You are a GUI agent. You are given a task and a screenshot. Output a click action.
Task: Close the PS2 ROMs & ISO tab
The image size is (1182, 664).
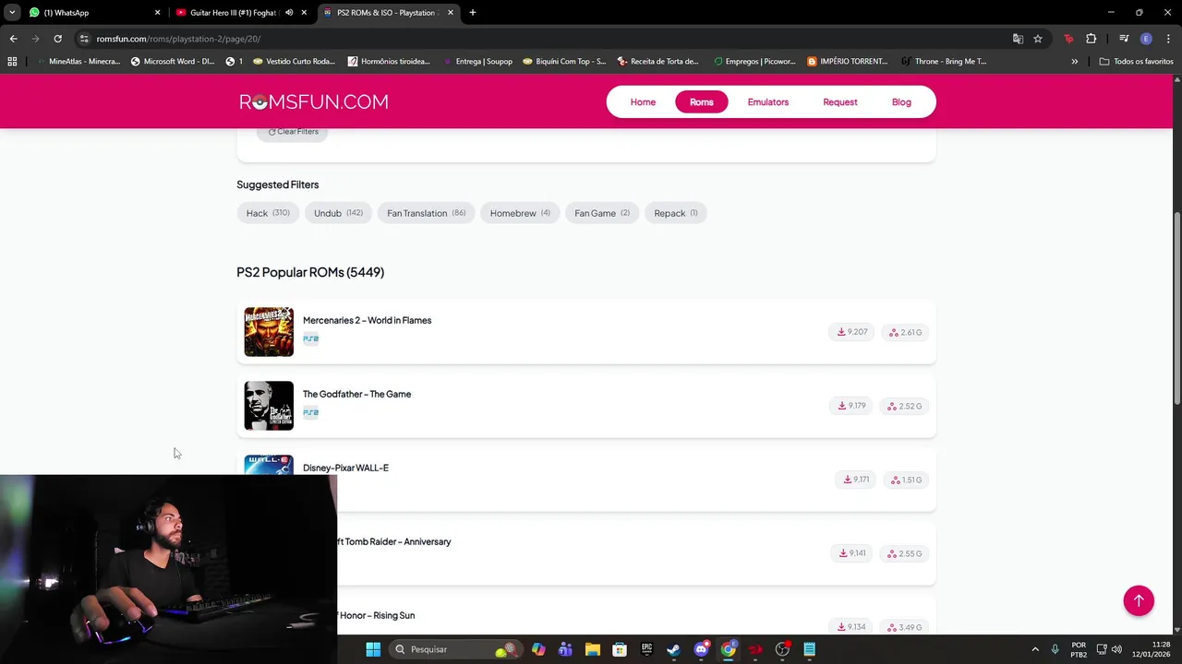pos(451,13)
